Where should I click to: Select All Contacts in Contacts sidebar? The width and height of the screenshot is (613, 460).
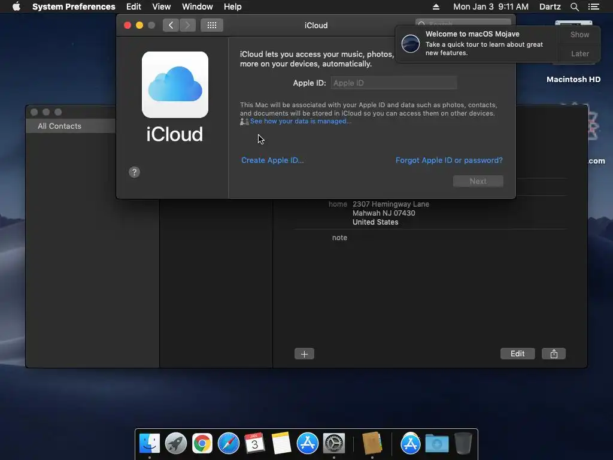71,126
